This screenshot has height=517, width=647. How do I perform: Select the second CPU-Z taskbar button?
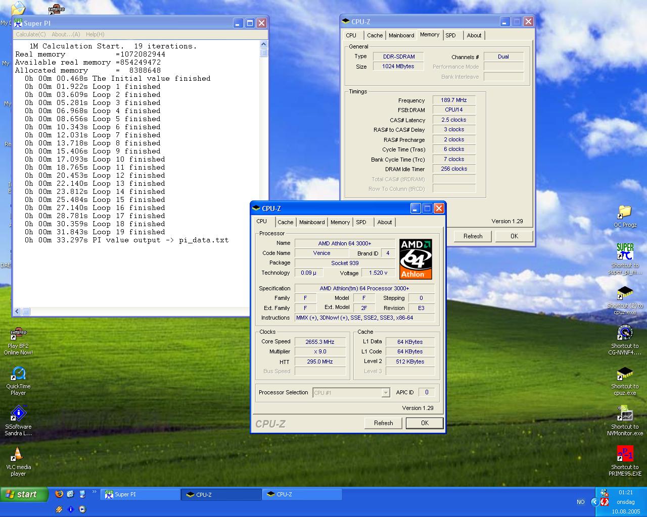(302, 494)
